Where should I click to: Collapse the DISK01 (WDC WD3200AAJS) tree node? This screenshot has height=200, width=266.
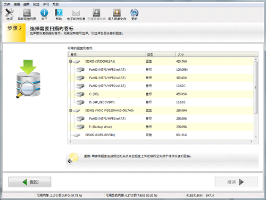(x=70, y=110)
